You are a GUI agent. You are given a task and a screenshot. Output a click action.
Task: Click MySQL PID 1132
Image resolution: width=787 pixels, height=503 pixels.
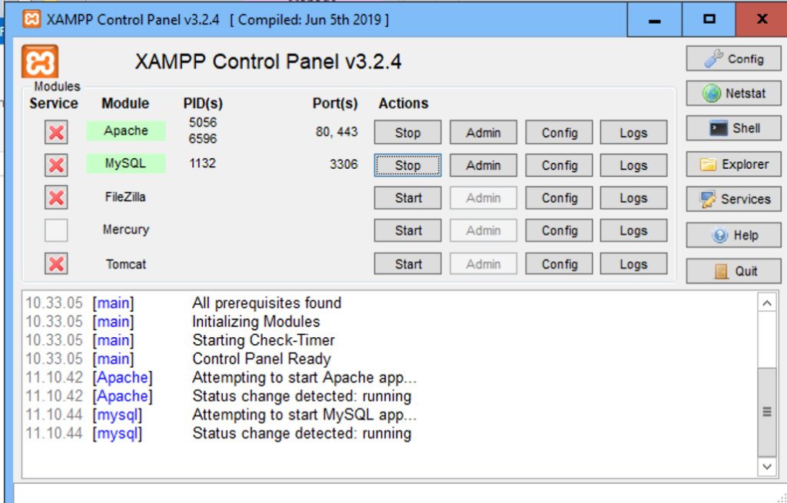click(x=202, y=163)
